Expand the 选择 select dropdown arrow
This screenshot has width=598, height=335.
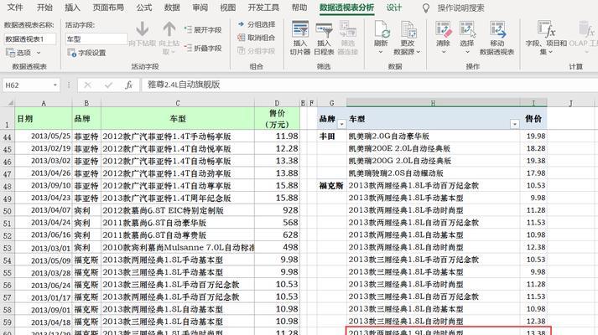[467, 52]
